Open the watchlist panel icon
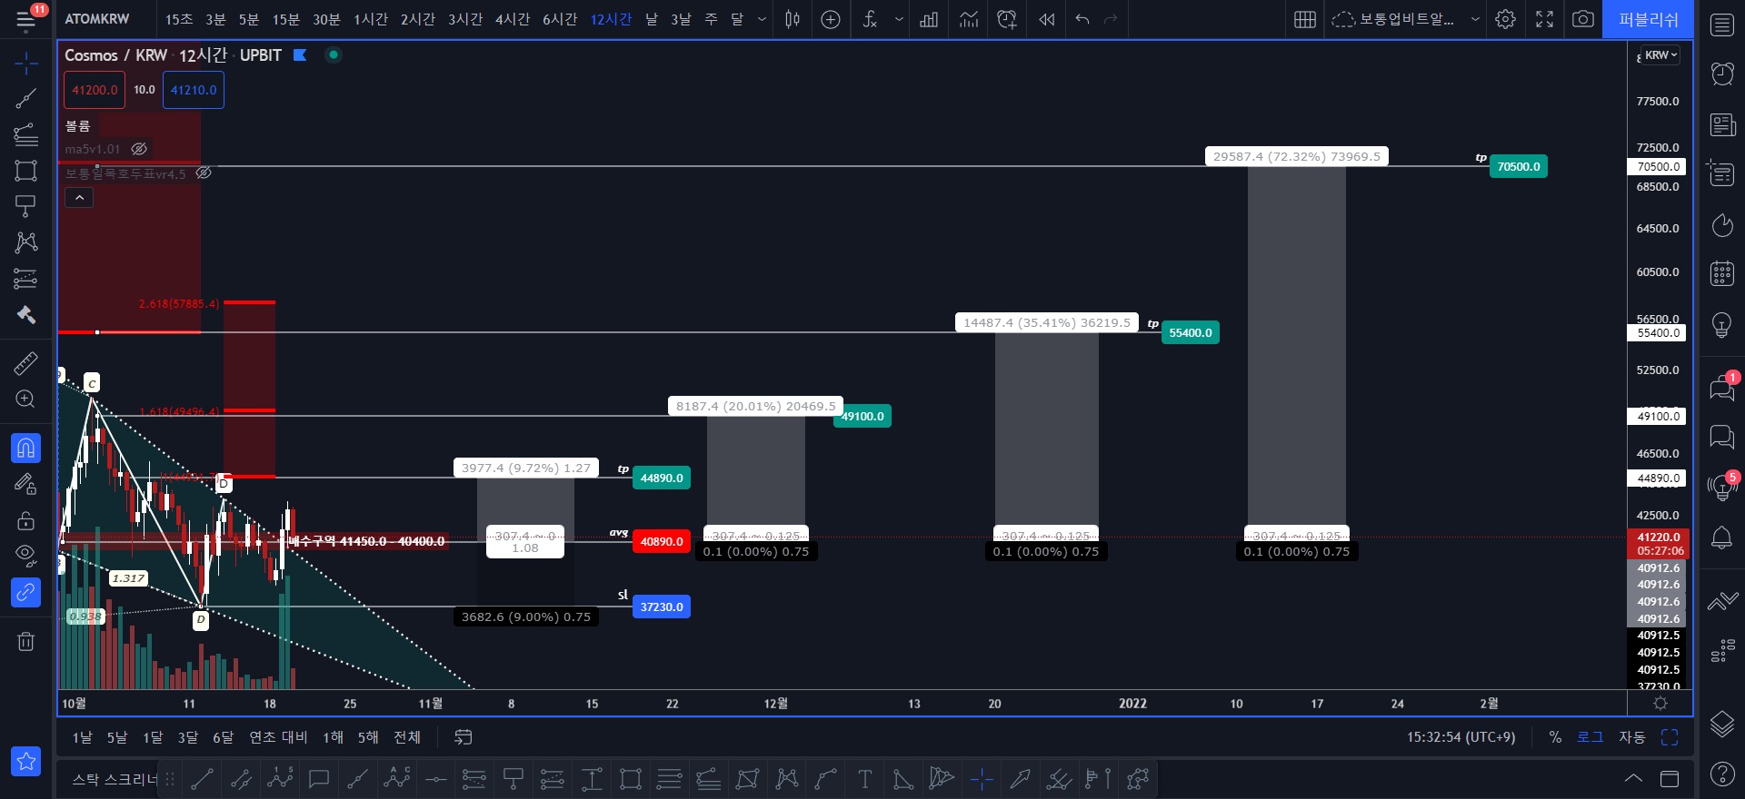The height and width of the screenshot is (799, 1745). click(1722, 25)
